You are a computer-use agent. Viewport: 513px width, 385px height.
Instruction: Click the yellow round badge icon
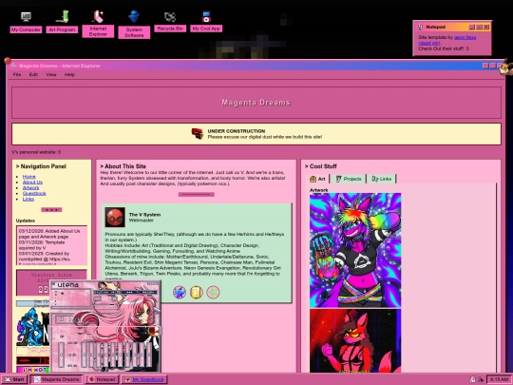197,292
